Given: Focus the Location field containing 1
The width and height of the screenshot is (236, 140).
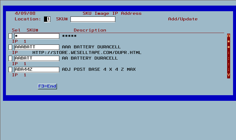Looking at the screenshot, I should click(x=47, y=19).
